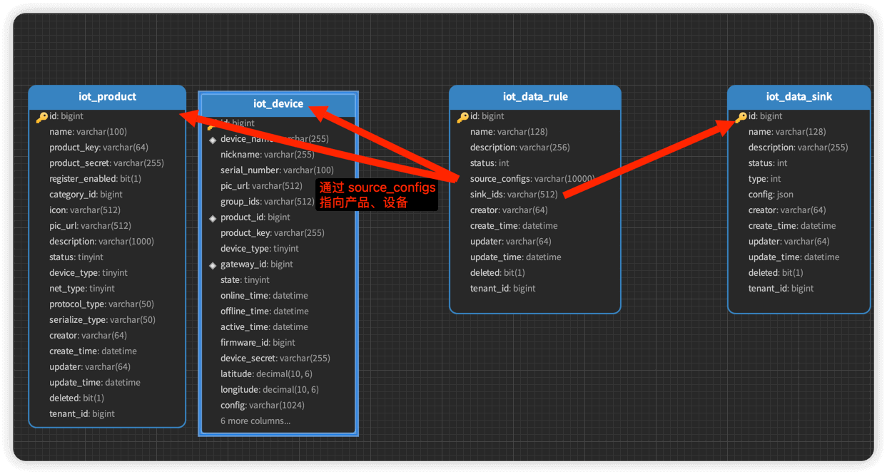Select the iot_data_rule table header
This screenshot has height=474, width=887.
[534, 97]
